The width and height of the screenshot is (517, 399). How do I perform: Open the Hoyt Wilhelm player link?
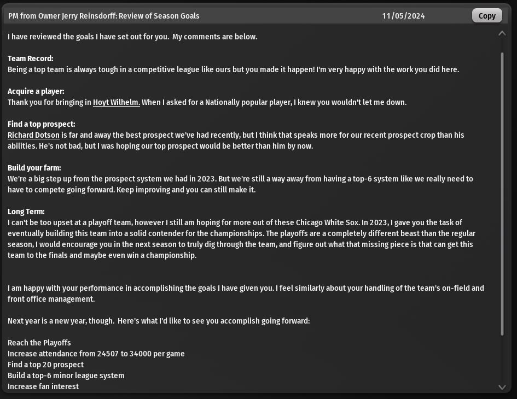[116, 102]
